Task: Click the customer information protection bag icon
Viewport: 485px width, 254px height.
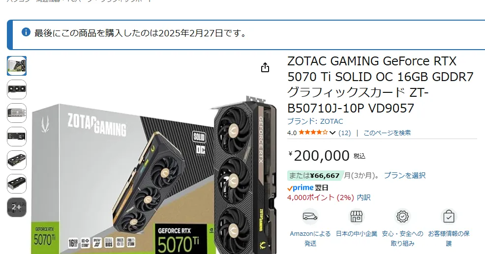Action: click(x=449, y=217)
